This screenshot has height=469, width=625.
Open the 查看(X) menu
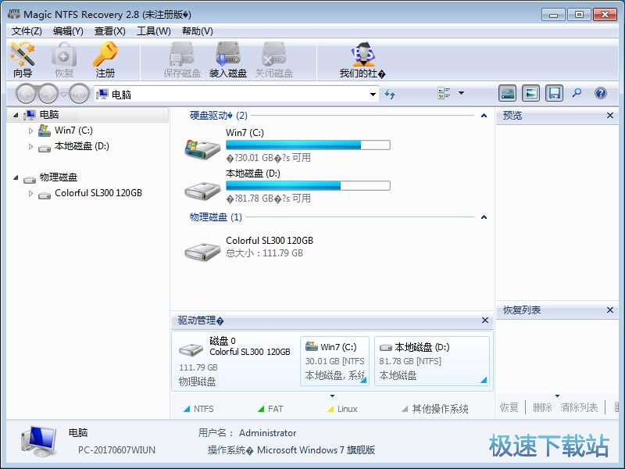(x=109, y=31)
